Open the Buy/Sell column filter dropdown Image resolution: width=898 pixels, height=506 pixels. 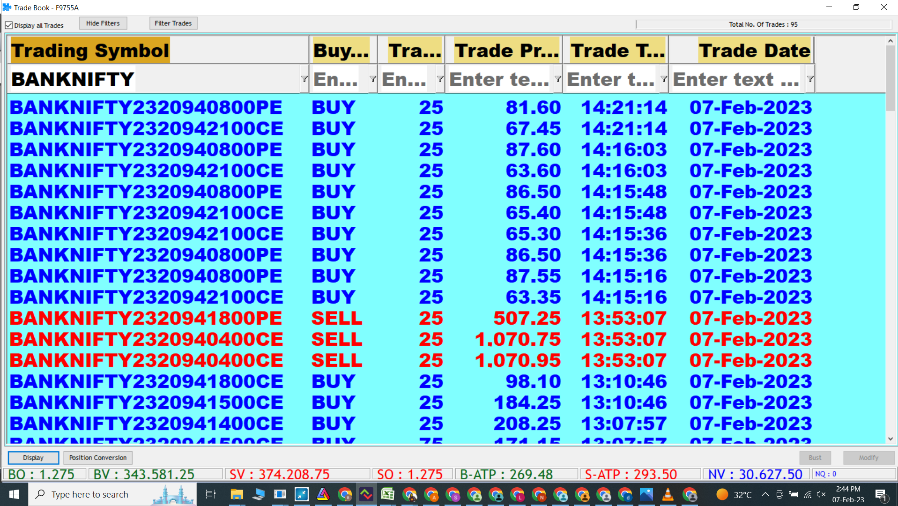click(372, 79)
